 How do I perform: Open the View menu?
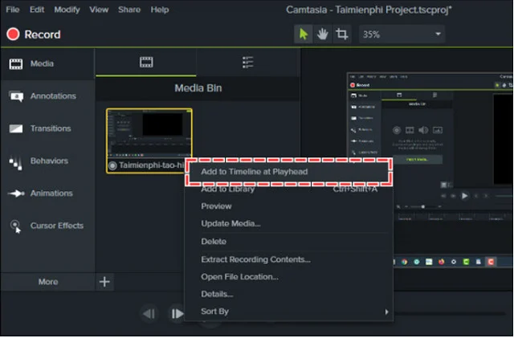coord(99,10)
